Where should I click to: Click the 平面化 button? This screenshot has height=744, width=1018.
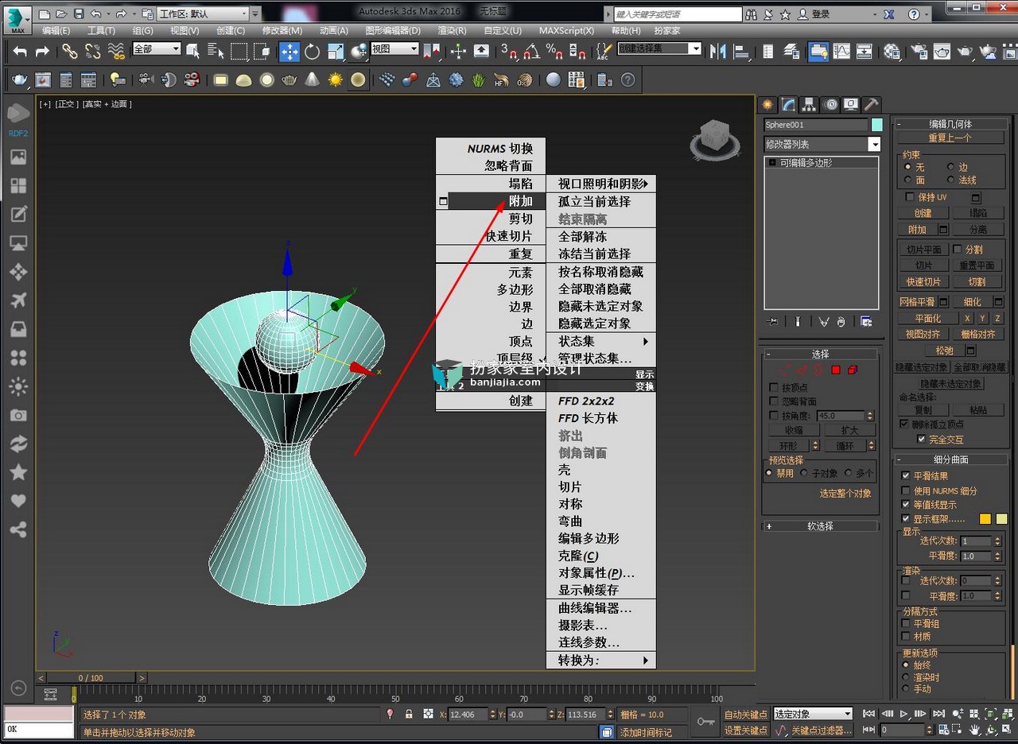pyautogui.click(x=927, y=318)
